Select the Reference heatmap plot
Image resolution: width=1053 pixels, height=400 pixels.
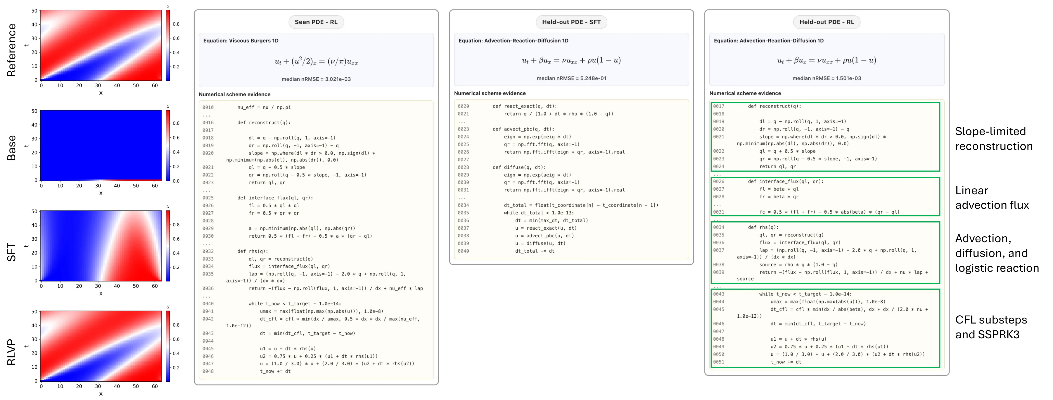pos(101,45)
